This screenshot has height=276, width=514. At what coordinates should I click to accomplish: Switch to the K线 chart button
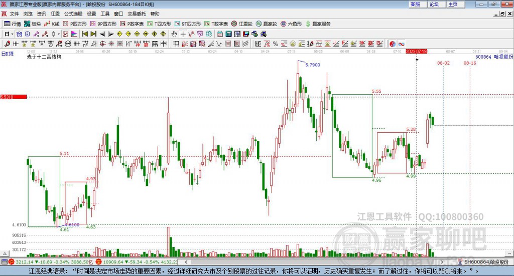[52, 24]
